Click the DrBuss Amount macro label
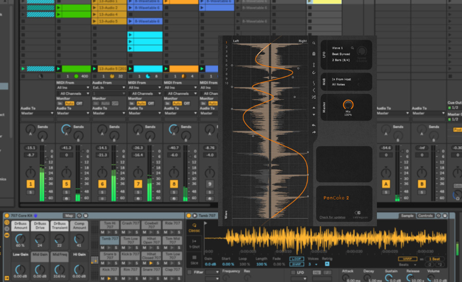 pos(21,226)
